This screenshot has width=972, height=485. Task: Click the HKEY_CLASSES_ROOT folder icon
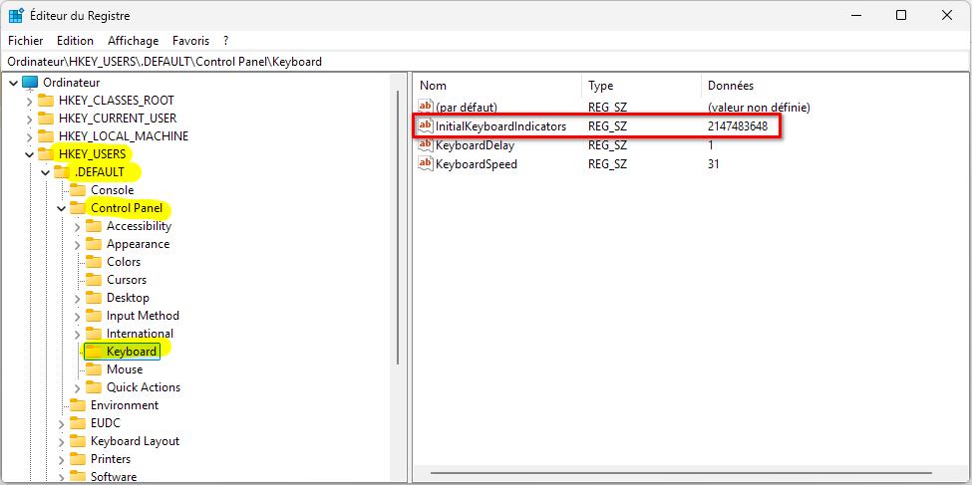point(46,101)
